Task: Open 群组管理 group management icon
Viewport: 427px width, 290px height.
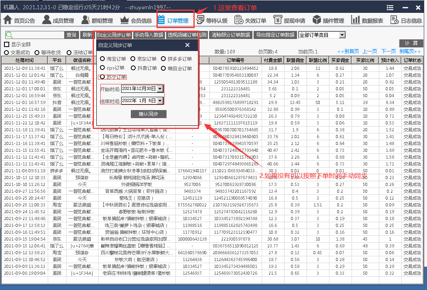Action: (x=85, y=20)
